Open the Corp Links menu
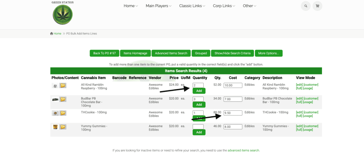The height and width of the screenshot is (160, 364). [x=224, y=6]
